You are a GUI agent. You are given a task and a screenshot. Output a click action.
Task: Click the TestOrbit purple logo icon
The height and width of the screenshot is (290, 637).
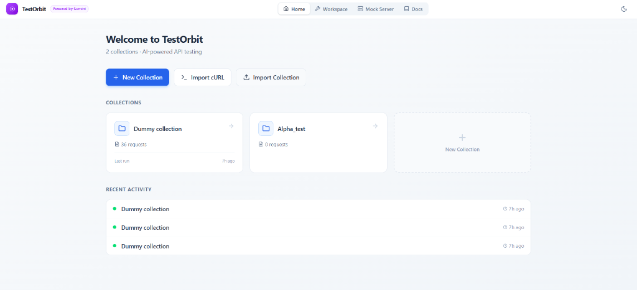pyautogui.click(x=12, y=9)
